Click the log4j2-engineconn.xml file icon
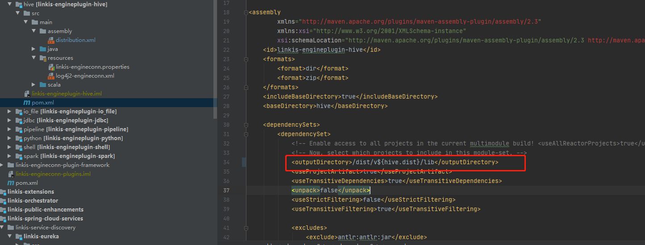Viewport: 645px width, 245px height. click(51, 75)
